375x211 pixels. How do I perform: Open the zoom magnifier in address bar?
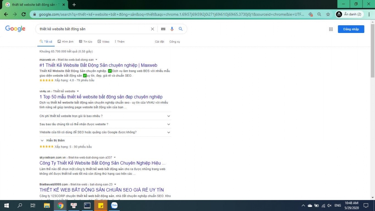click(319, 14)
